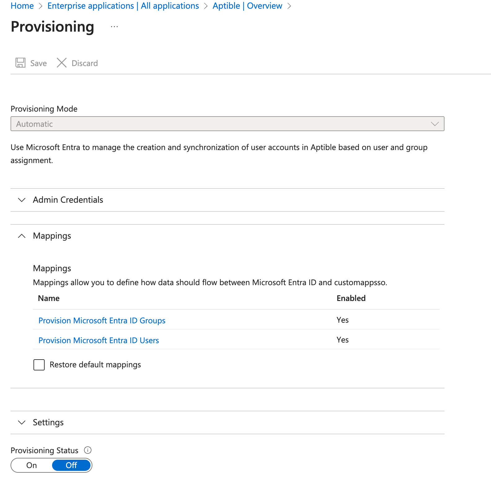This screenshot has width=491, height=491.
Task: Turn Provisioning Status to On
Action: tap(32, 465)
